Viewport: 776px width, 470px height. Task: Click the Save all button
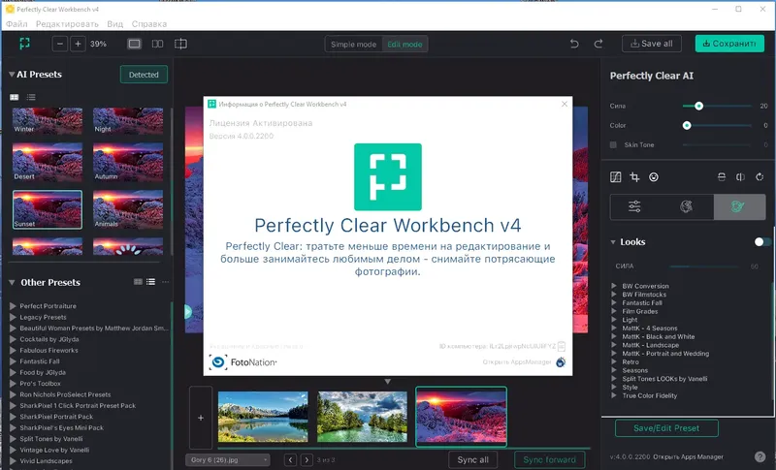coord(651,44)
